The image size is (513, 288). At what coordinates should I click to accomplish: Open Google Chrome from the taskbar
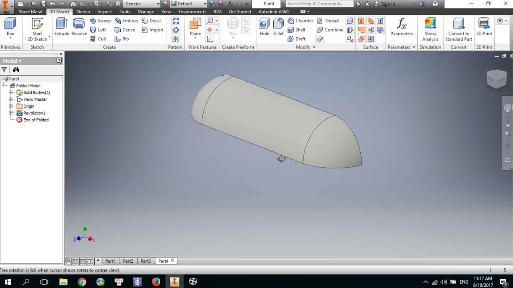tap(82, 282)
